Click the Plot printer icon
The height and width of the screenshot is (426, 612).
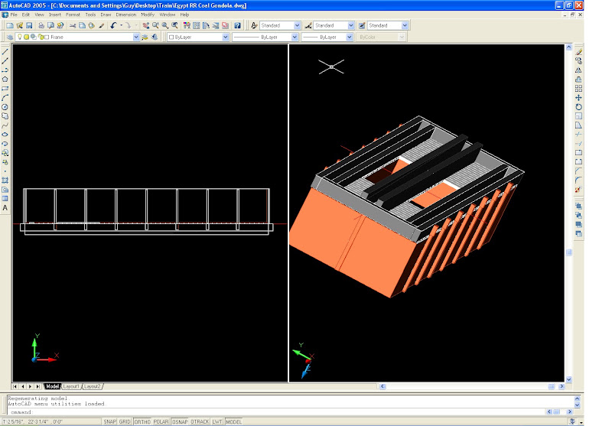[x=41, y=25]
